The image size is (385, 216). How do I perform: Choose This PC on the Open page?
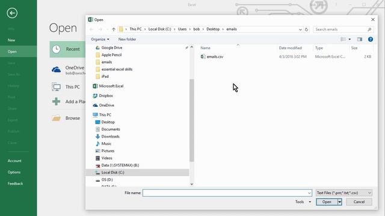[x=66, y=87]
